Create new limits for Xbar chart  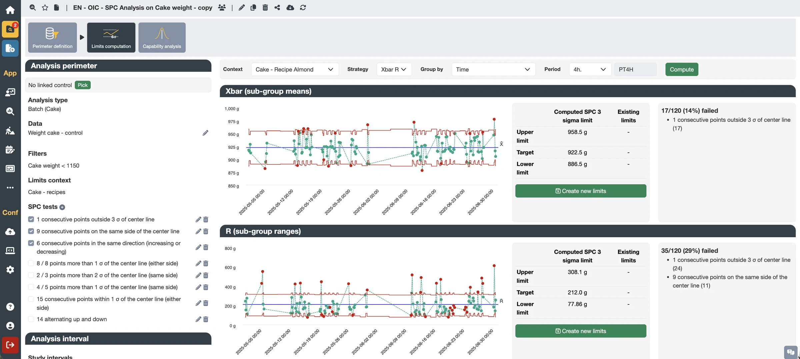coord(581,191)
